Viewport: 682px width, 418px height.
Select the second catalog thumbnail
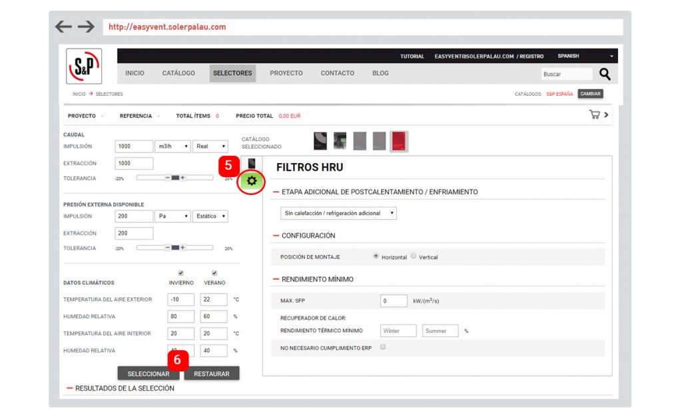click(x=340, y=141)
